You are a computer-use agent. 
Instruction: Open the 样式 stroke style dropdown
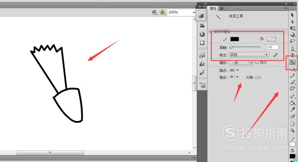pyautogui.click(x=249, y=55)
